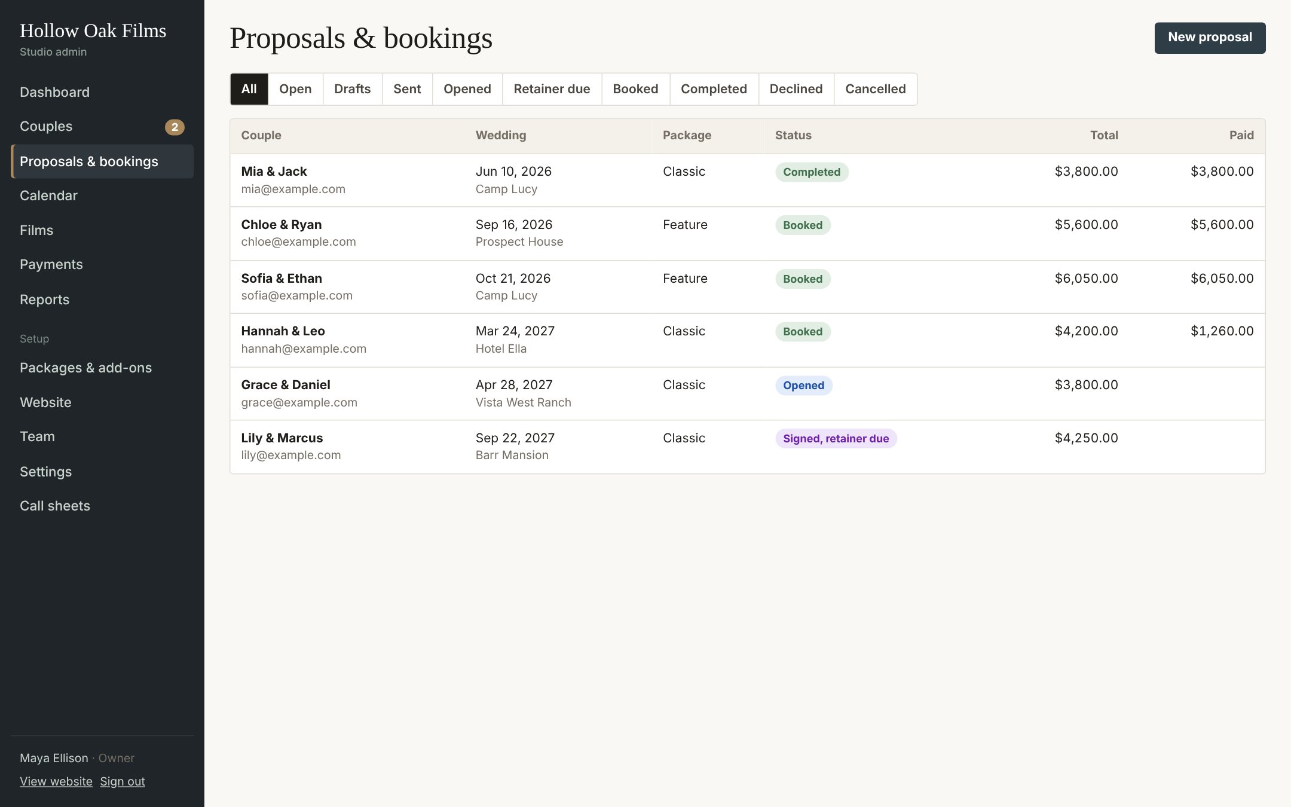Open the Opened filter tab
Screen dimensions: 1291x807
[x=467, y=89]
